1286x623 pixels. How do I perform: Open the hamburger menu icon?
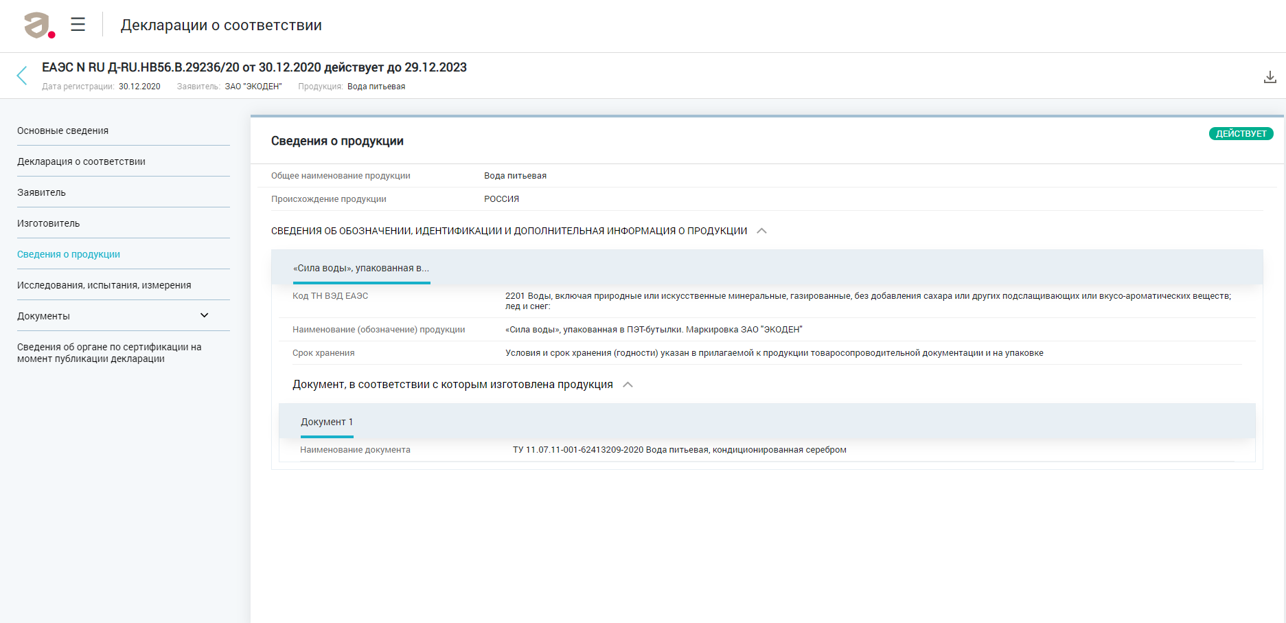pos(78,25)
